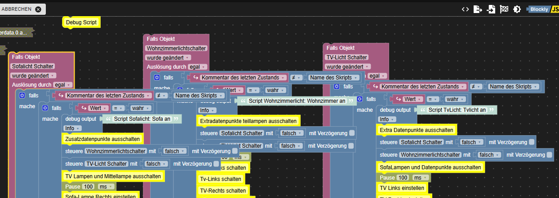Select the 'Debug Script' comment block
The width and height of the screenshot is (559, 198).
coord(81,22)
